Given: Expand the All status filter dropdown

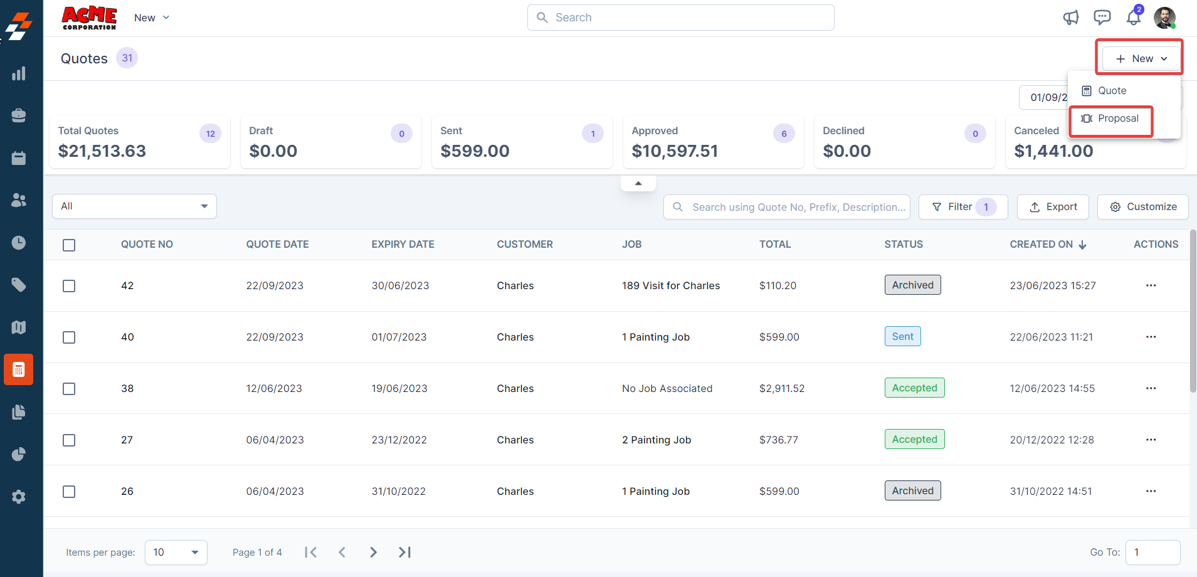Looking at the screenshot, I should pyautogui.click(x=134, y=206).
